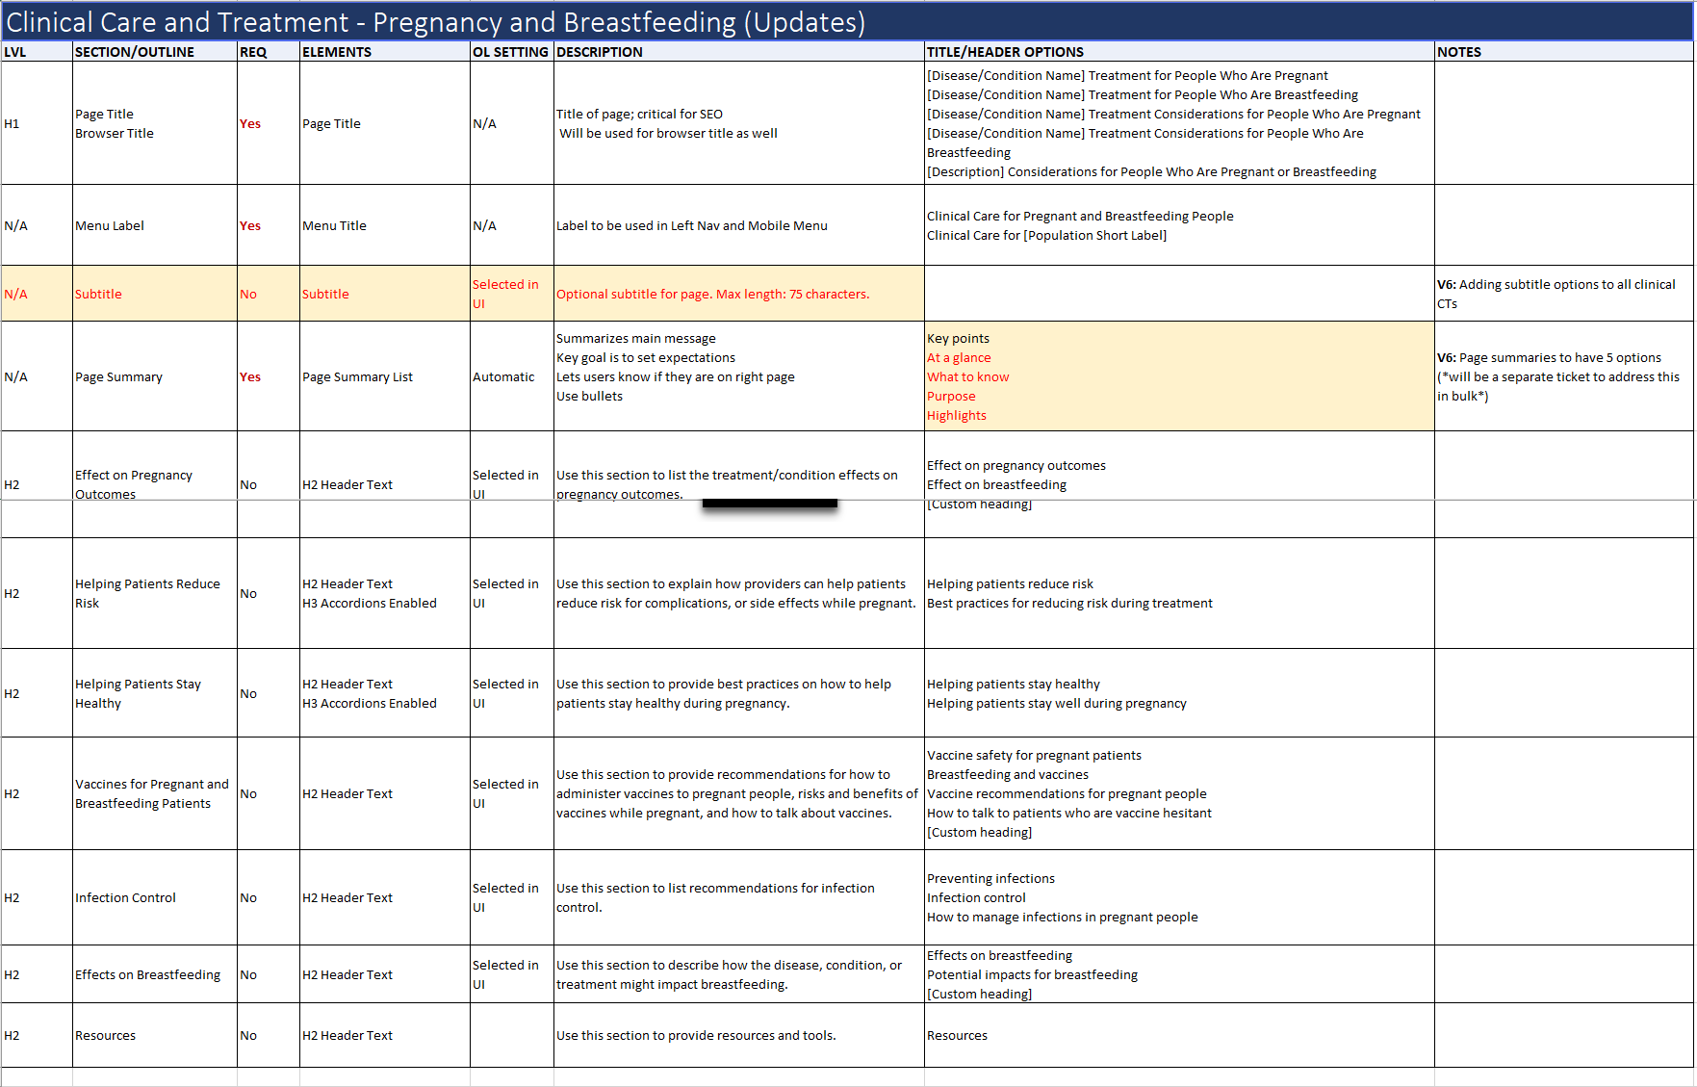Select 'Use this section to list recommendations for infection control'

[739, 897]
